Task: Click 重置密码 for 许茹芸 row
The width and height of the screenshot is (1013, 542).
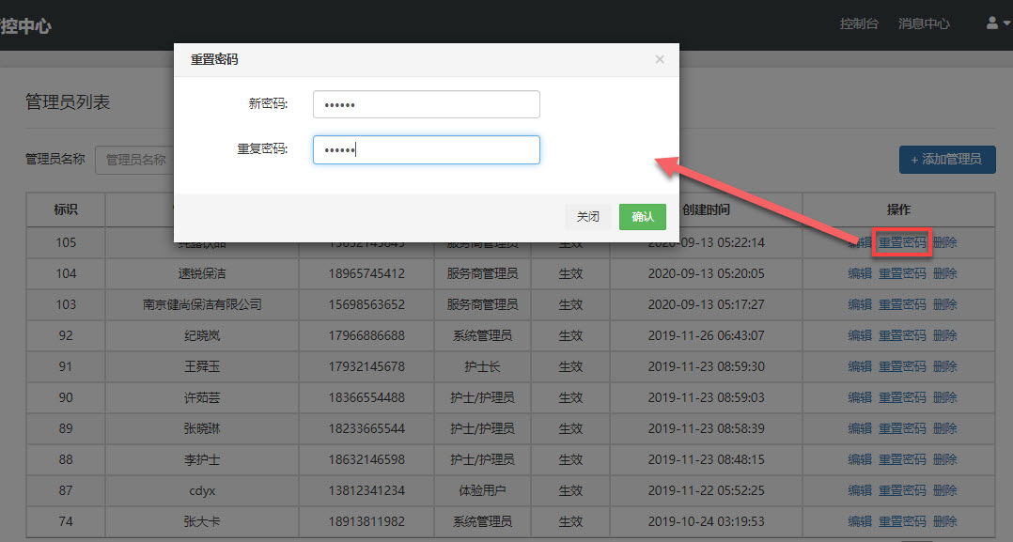Action: [902, 397]
